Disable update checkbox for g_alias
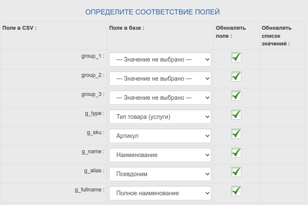 (236, 172)
